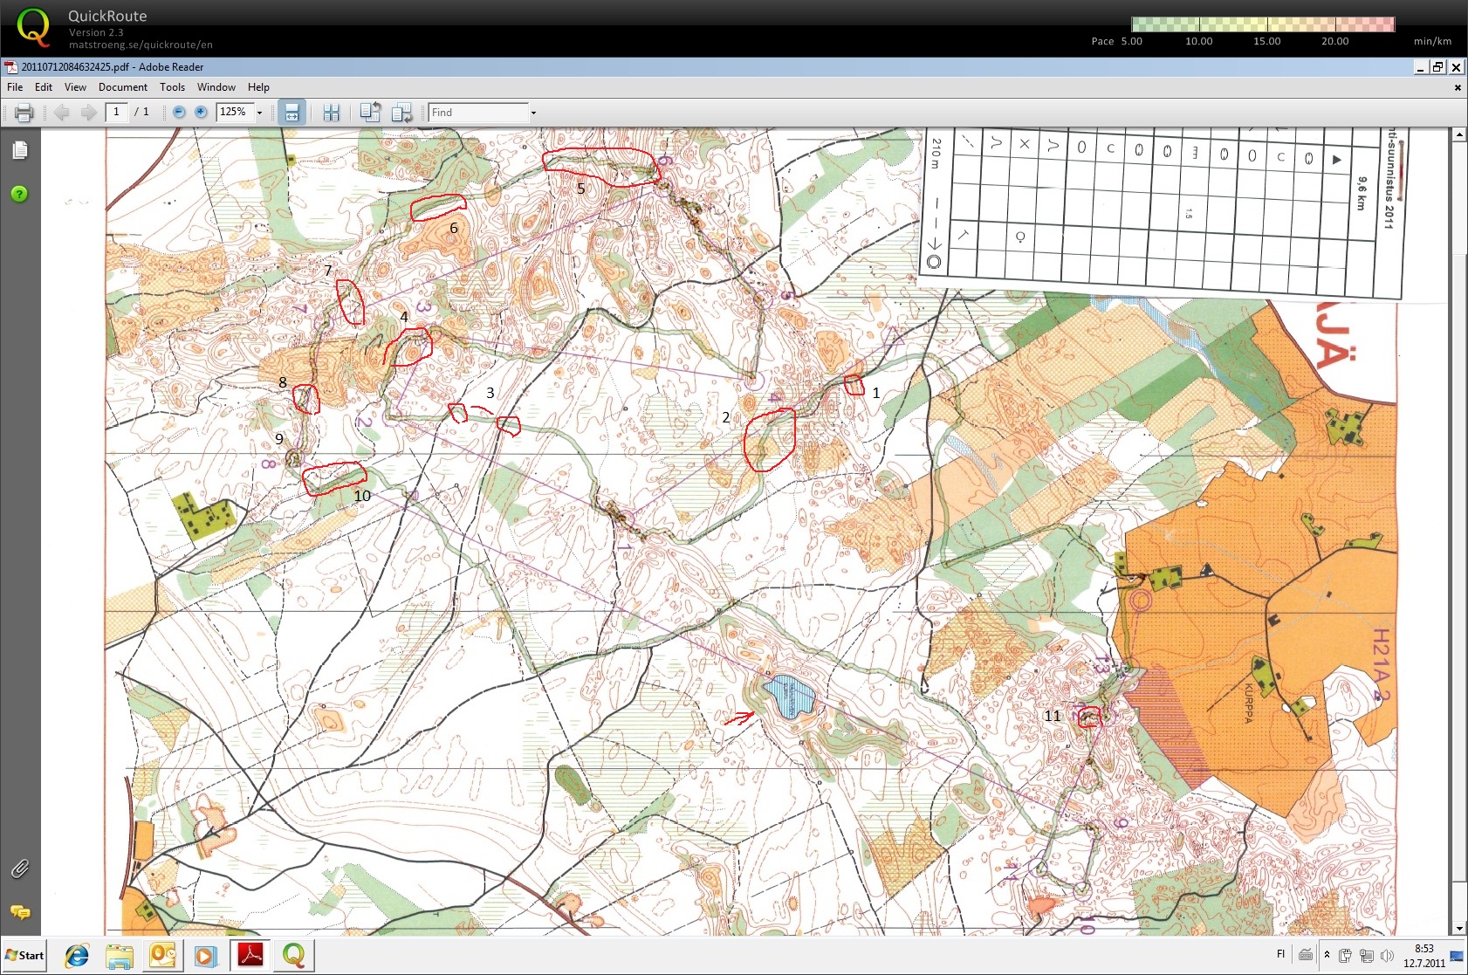The width and height of the screenshot is (1468, 975).
Task: Rotate the view clockwise icon
Action: tap(401, 112)
